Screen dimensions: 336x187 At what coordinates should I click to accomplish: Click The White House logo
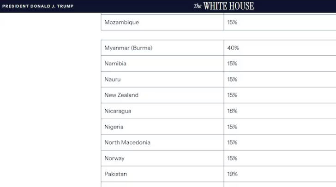[x=224, y=6]
